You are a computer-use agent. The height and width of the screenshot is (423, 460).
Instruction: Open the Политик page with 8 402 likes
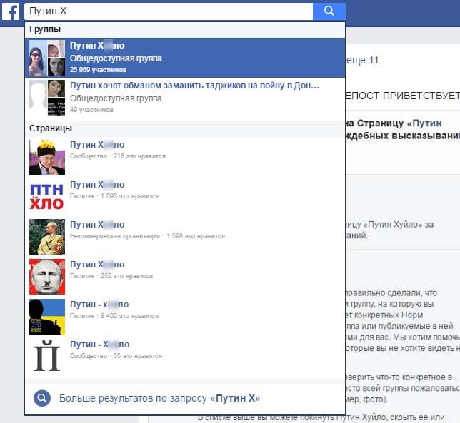click(x=185, y=317)
